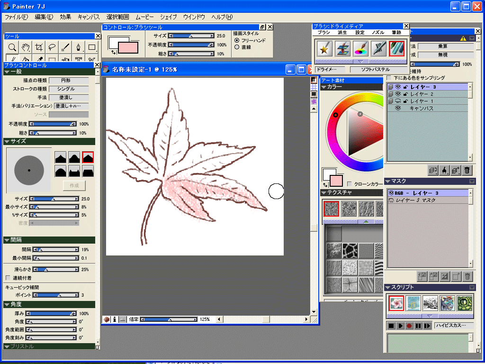Open the キャンバス menu
The width and height of the screenshot is (485, 364).
[89, 17]
